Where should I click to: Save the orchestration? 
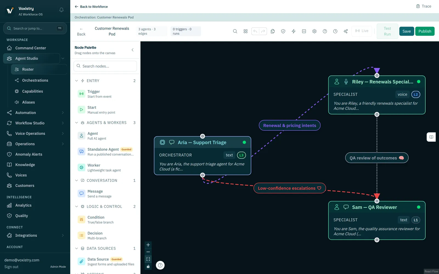[407, 31]
